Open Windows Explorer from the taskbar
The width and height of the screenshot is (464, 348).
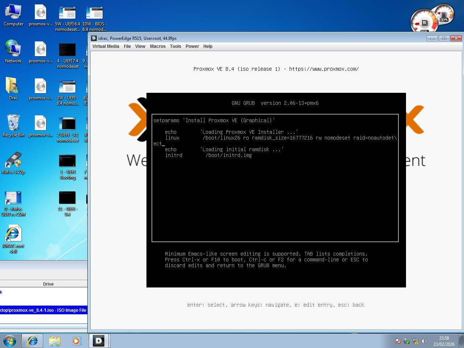click(x=55, y=341)
